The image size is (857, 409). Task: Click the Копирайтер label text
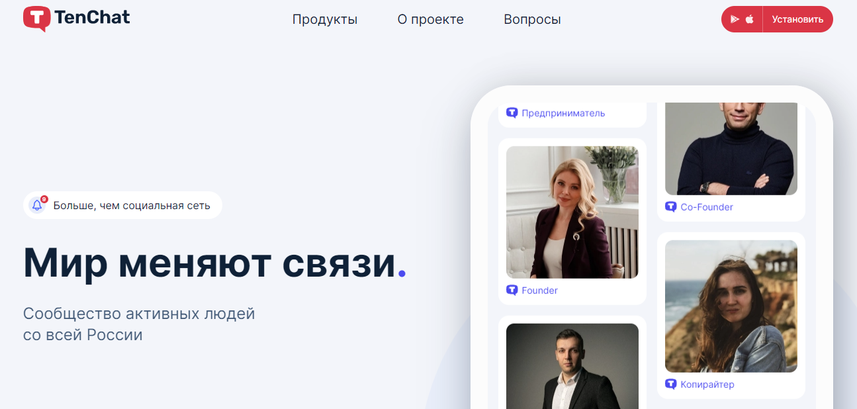tap(707, 385)
